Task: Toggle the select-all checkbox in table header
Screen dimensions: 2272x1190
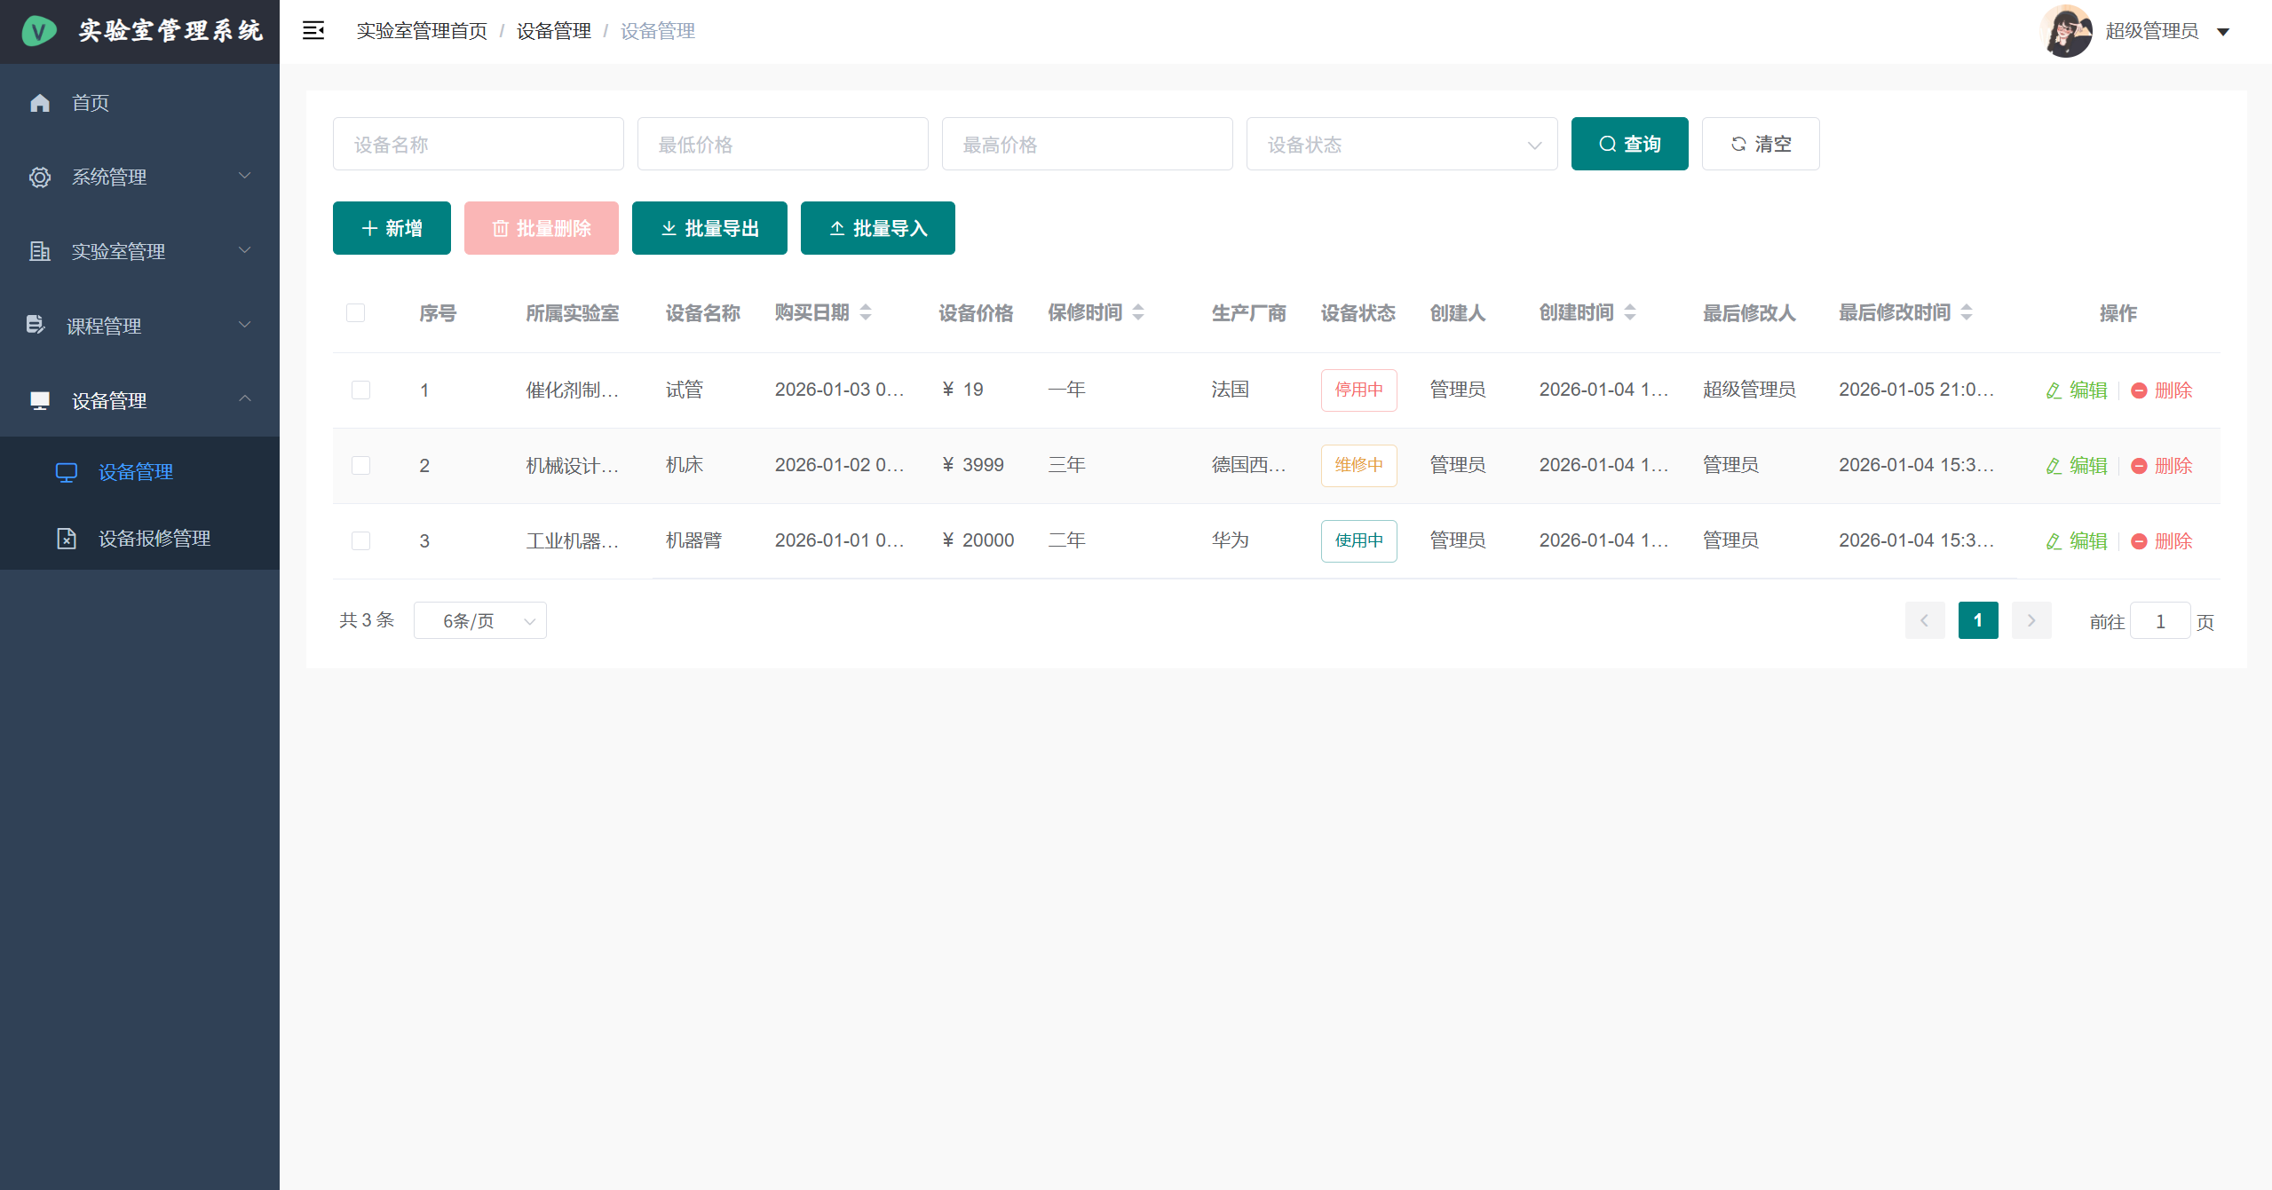Action: [357, 312]
